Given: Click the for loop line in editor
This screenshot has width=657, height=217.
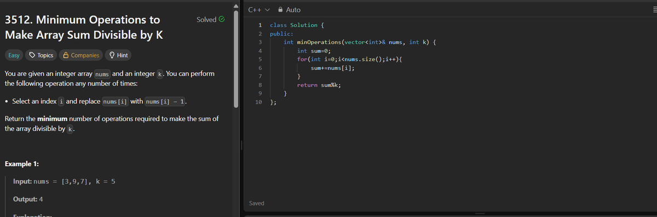Looking at the screenshot, I should click(350, 60).
